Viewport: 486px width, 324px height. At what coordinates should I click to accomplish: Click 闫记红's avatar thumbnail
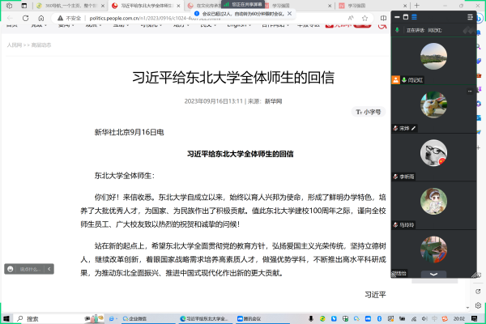tap(433, 57)
